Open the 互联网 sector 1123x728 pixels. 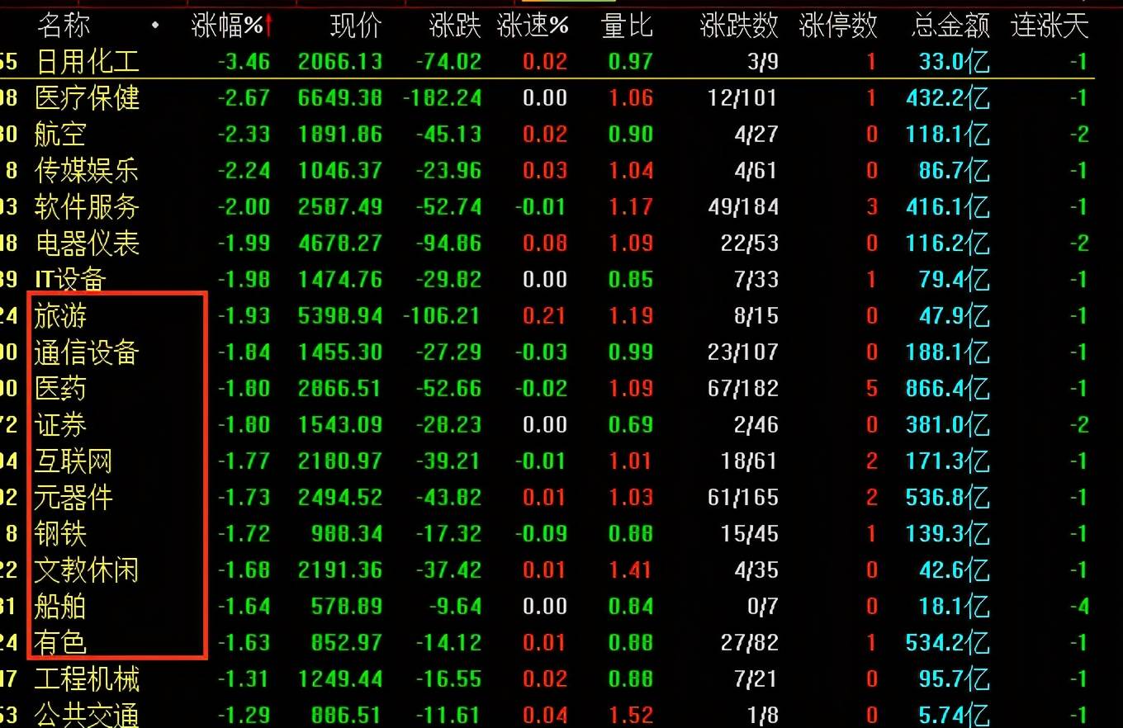coord(73,461)
